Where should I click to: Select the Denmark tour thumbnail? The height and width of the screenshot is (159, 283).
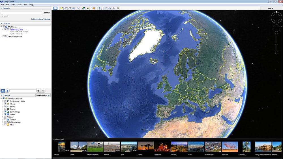162,147
